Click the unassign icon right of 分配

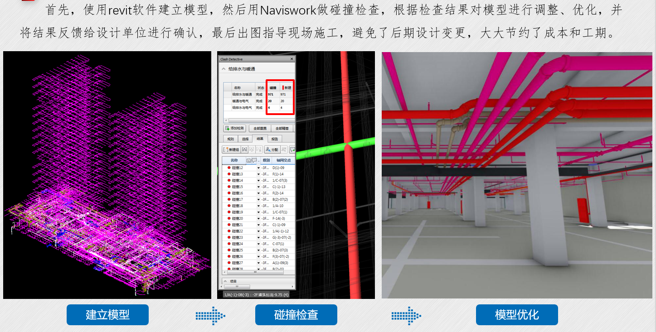pos(284,149)
